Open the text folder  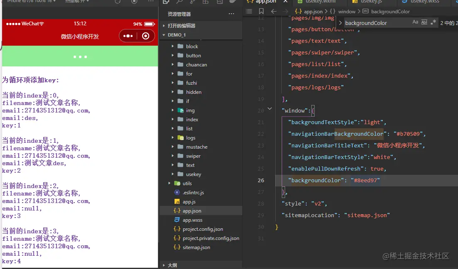190,165
